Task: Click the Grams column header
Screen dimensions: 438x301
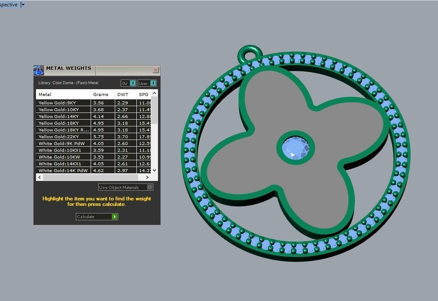Action: (103, 94)
